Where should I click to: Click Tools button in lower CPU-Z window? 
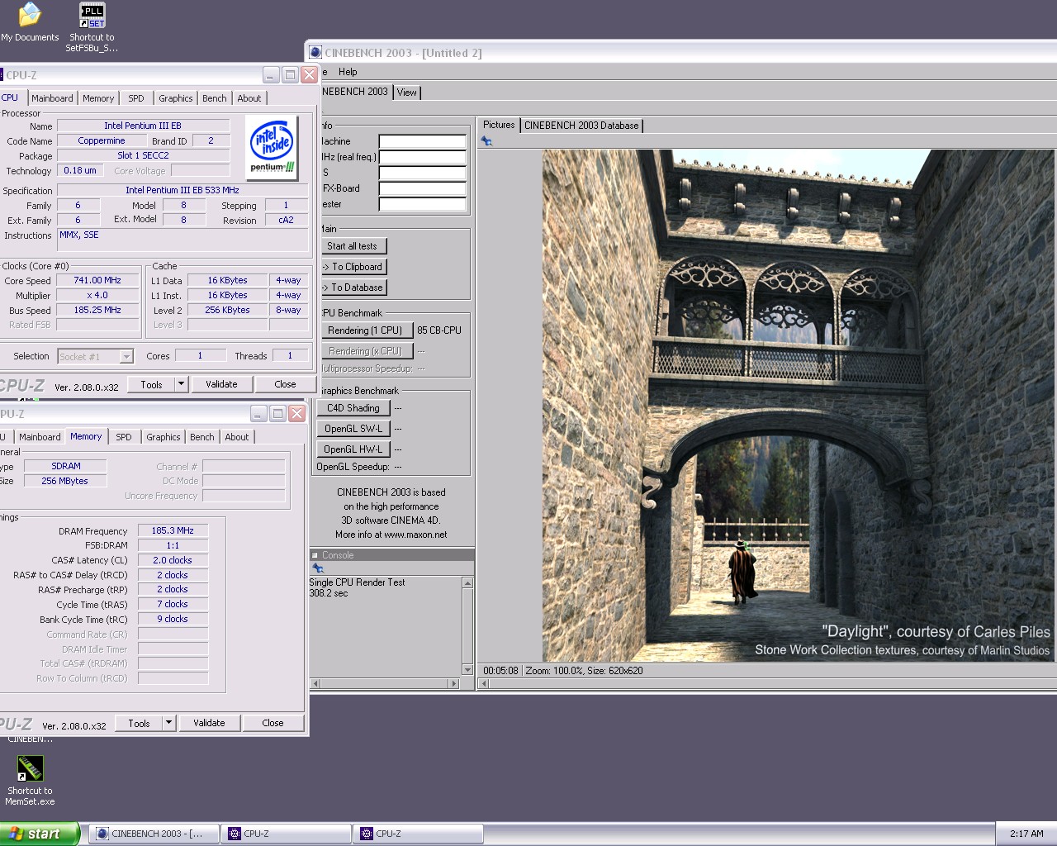click(140, 723)
